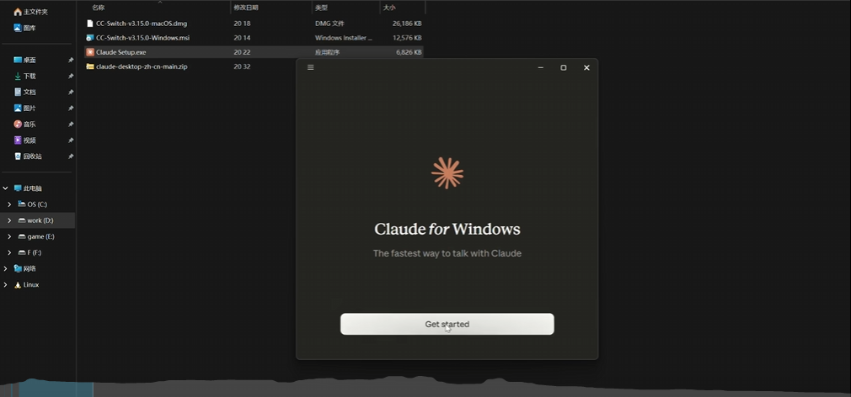Open 图库 in the sidebar
851x397 pixels.
pyautogui.click(x=25, y=28)
